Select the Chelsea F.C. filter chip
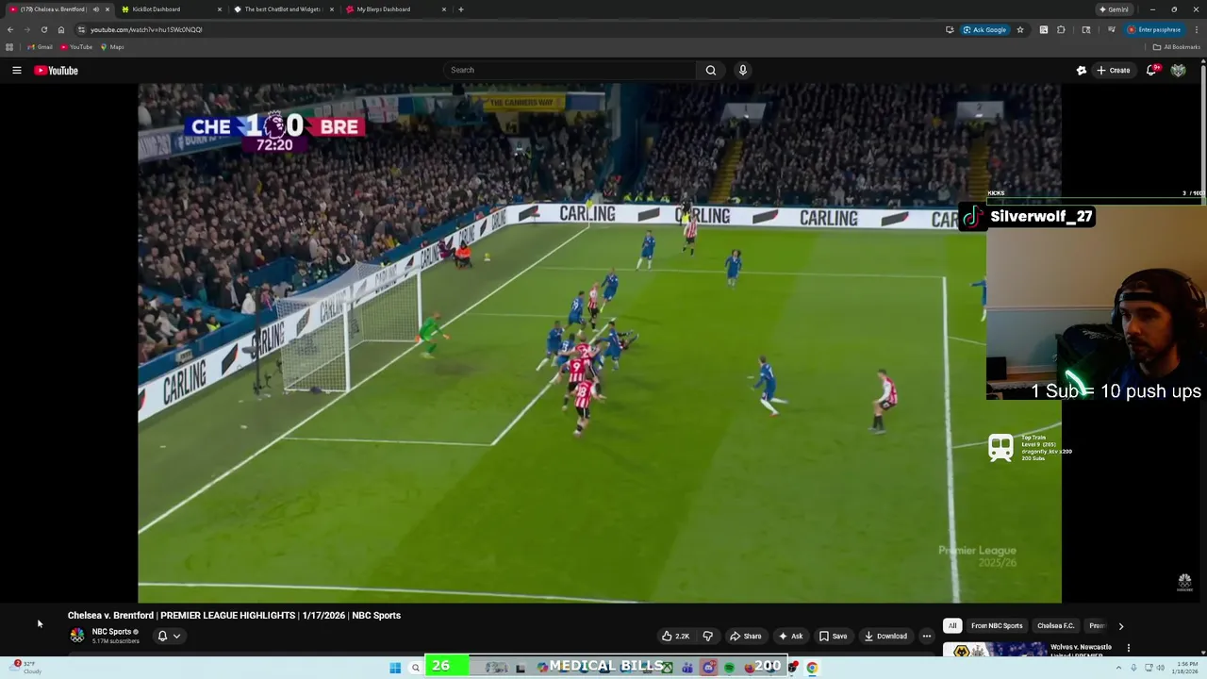 click(1055, 626)
